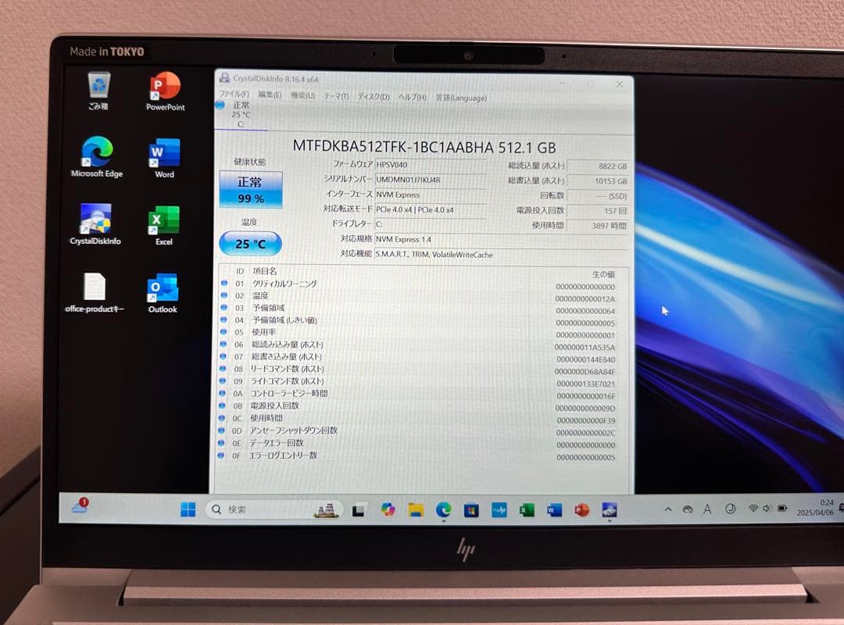Select the Microsoft Edge desktop shortcut
The width and height of the screenshot is (844, 625).
97,157
